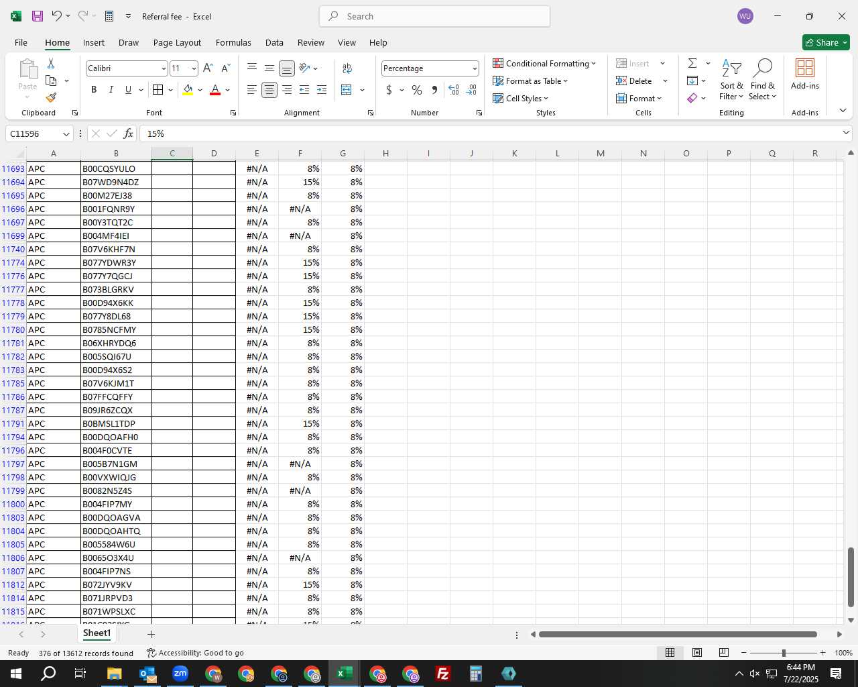The image size is (858, 687).
Task: Switch to Normal view in status bar
Action: (670, 653)
